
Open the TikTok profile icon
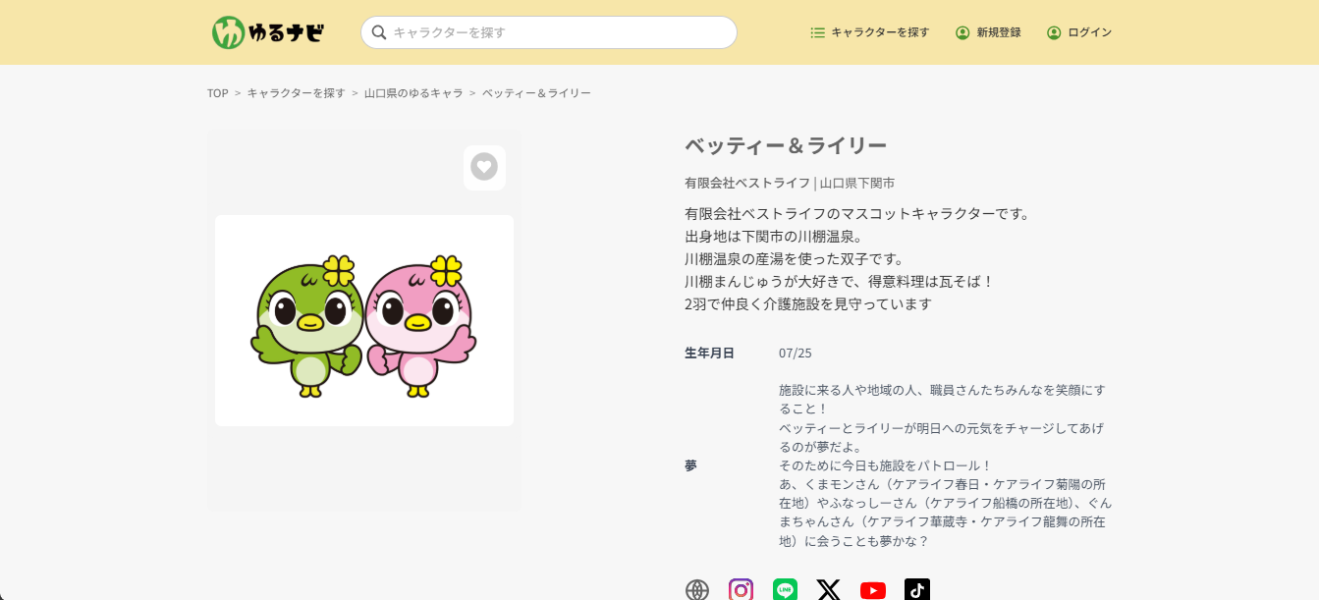(x=917, y=590)
